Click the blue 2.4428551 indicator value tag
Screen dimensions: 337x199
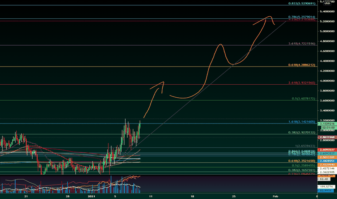click(x=327, y=161)
